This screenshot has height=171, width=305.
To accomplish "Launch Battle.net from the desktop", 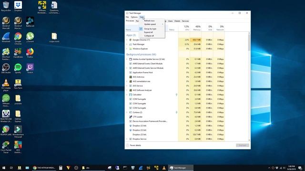I will [x=30, y=22].
